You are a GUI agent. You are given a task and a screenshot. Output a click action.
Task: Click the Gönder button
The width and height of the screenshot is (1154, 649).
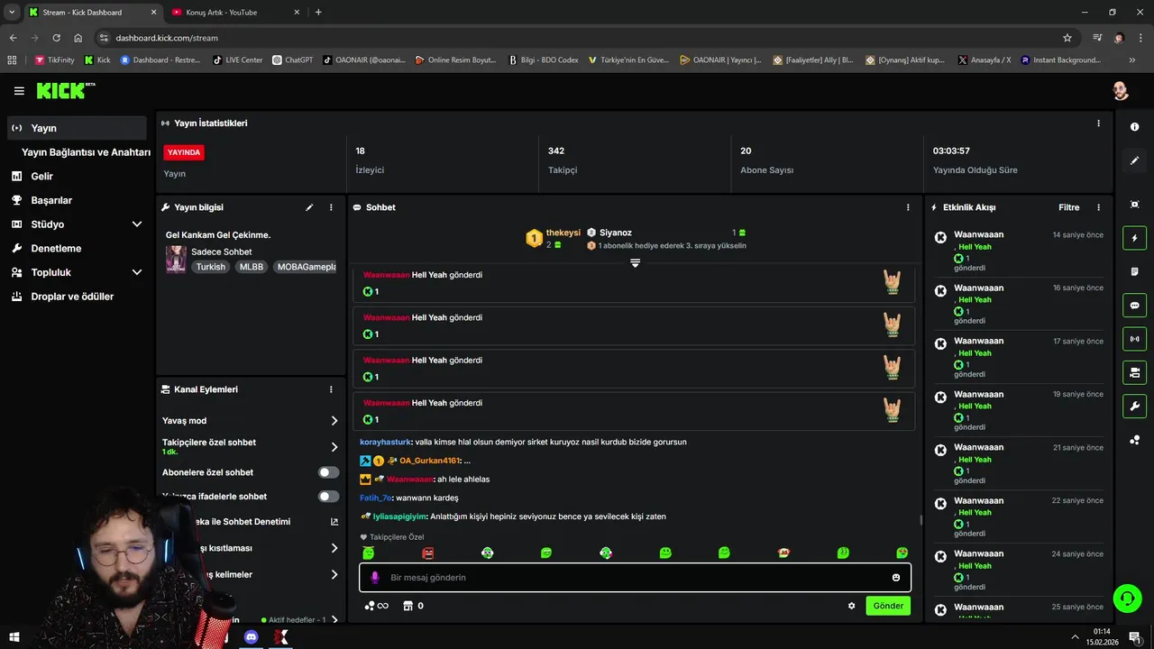[888, 606]
